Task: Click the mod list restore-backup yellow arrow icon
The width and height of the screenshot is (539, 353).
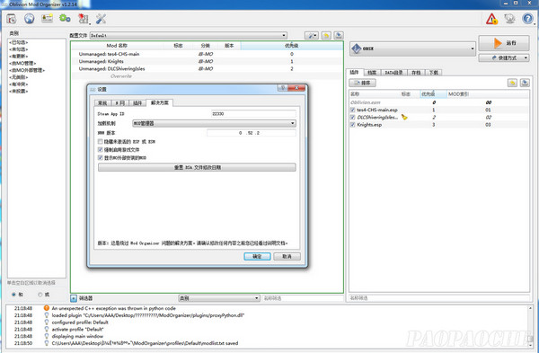Action: tap(326, 35)
